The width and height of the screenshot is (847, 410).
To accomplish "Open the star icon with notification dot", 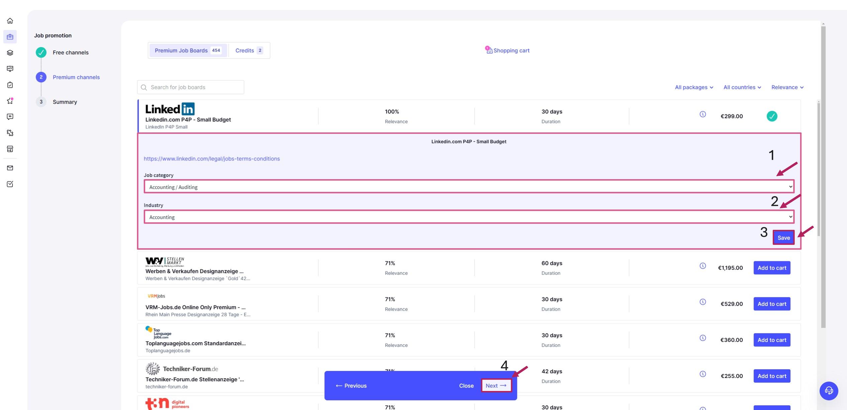I will pos(10,101).
